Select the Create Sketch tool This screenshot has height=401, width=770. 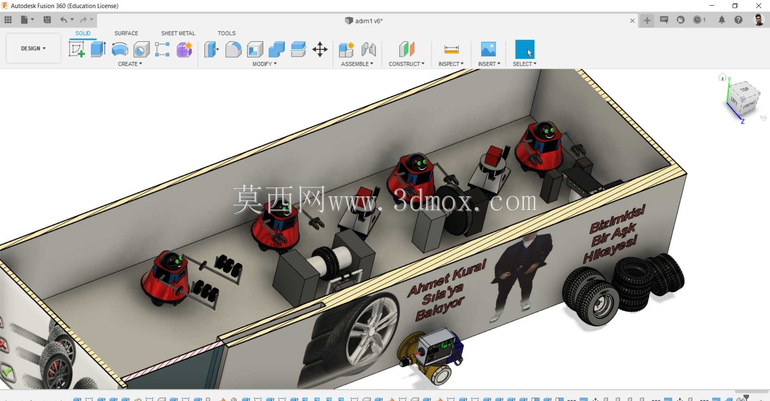(77, 49)
